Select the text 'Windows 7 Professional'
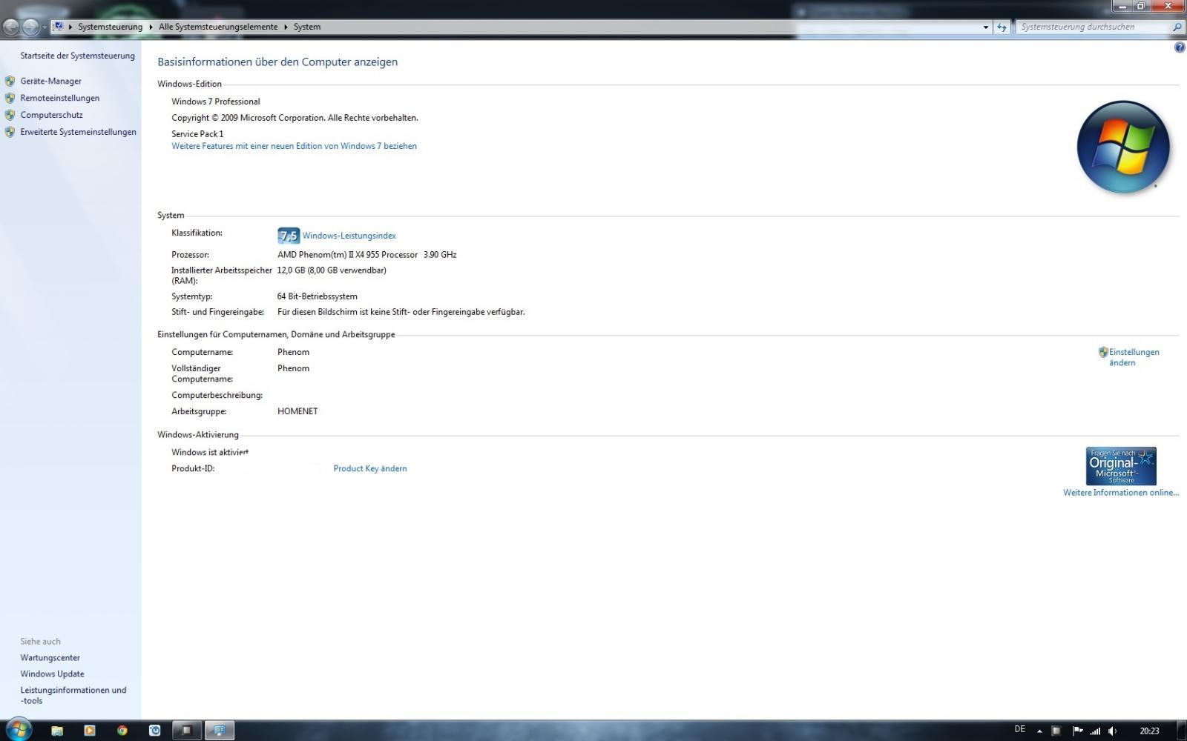The height and width of the screenshot is (741, 1187). [216, 102]
